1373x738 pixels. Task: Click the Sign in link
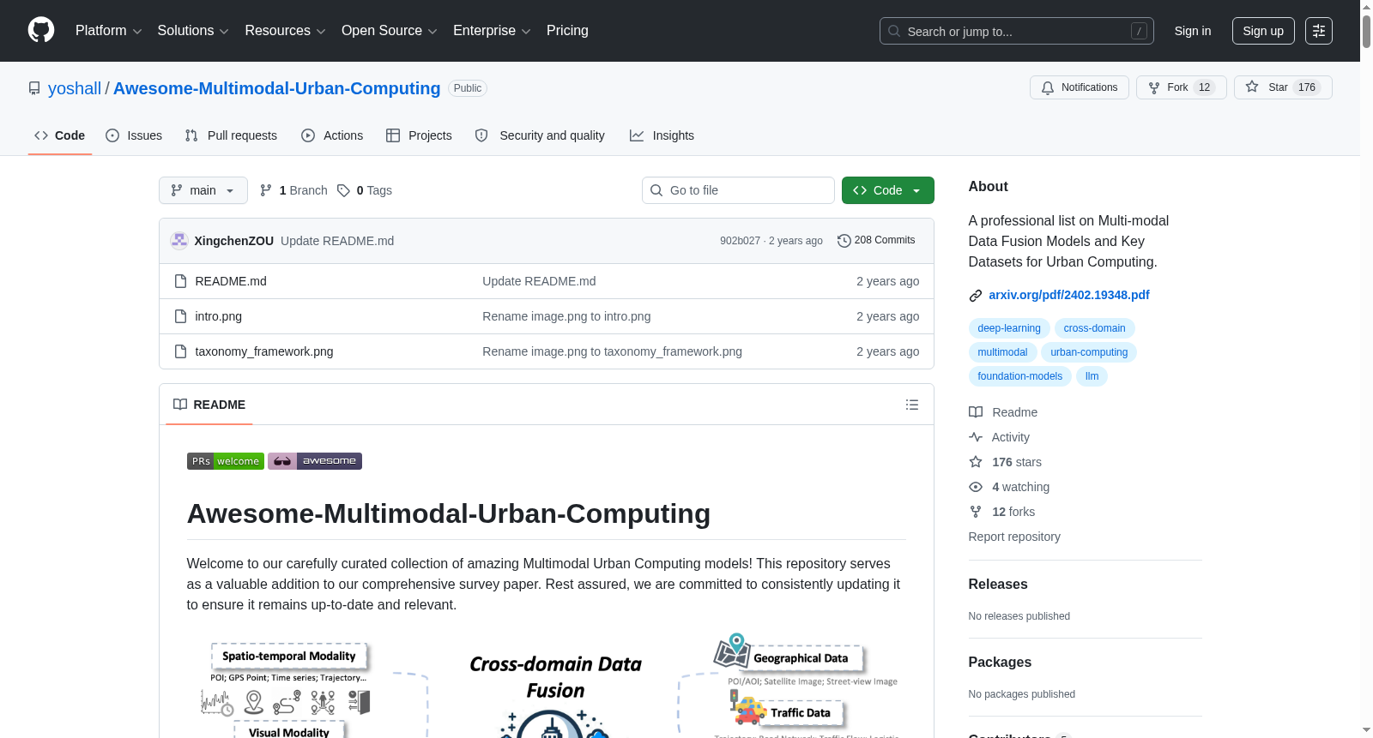[1192, 31]
